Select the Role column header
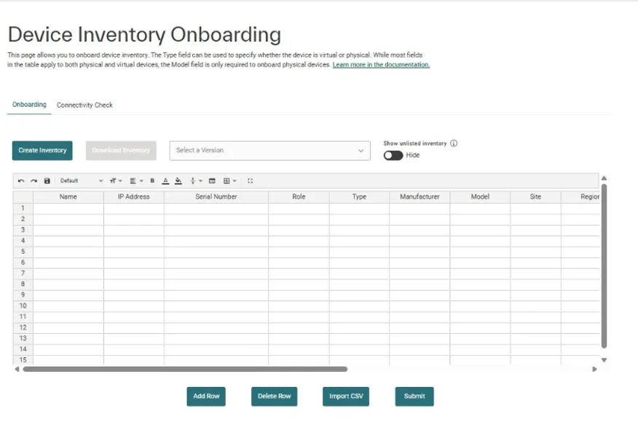Screen dimensions: 638x427 click(299, 196)
